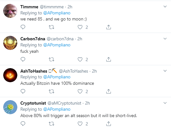Reply to Timmme's tweet
This screenshot has width=171, height=127.
pyautogui.click(x=23, y=27)
